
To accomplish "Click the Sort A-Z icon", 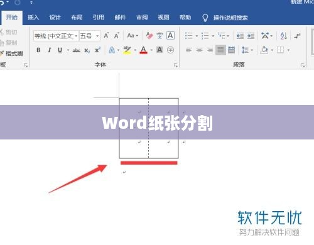I will coord(284,36).
